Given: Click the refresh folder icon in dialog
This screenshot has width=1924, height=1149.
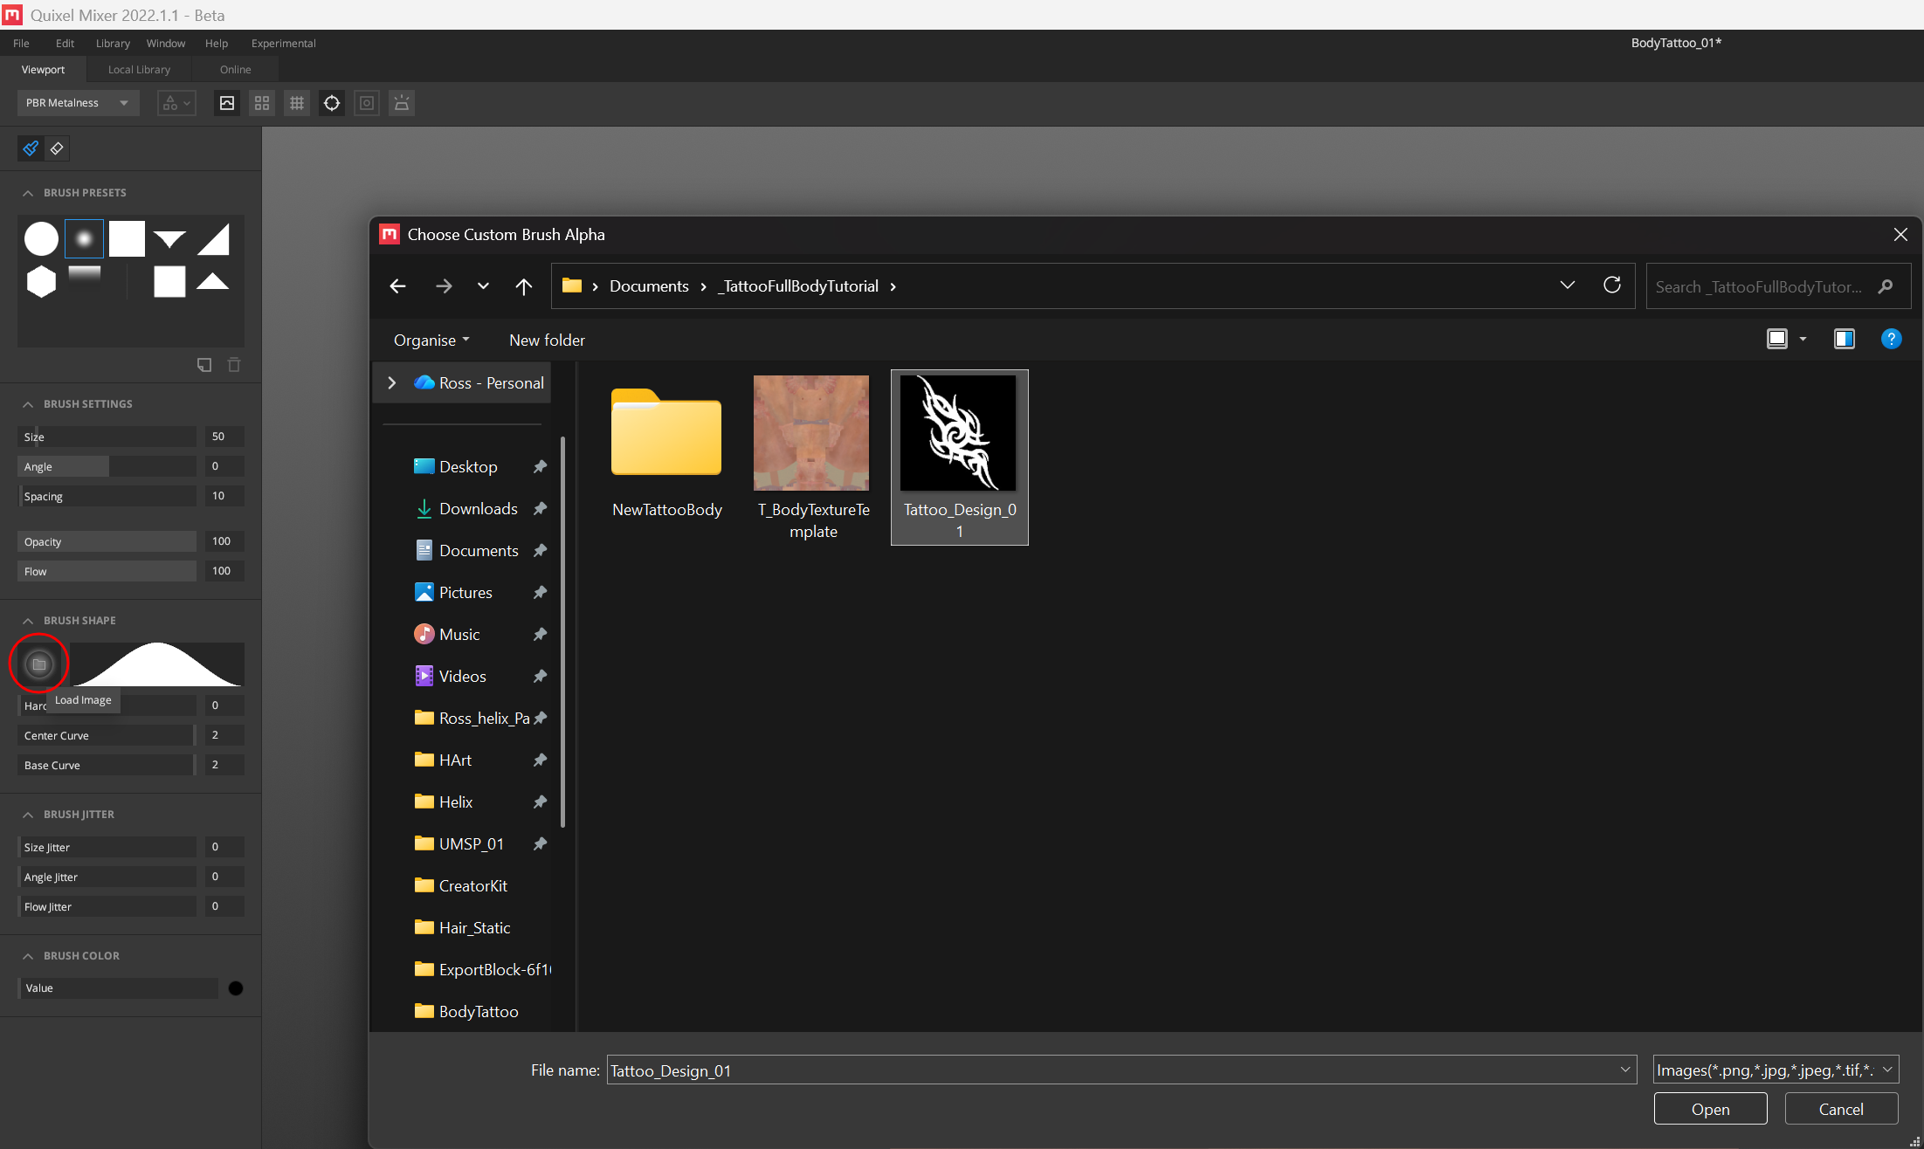Looking at the screenshot, I should point(1612,286).
